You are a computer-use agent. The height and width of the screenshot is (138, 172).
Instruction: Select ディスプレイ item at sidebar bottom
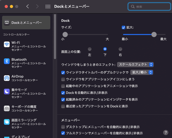click(x=21, y=137)
